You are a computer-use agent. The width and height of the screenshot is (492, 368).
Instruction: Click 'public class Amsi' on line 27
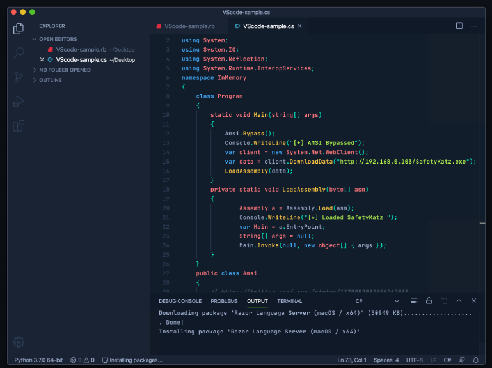(226, 273)
